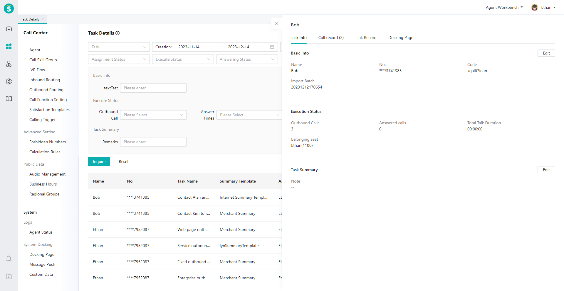Click the creation end date 2023-12-14
The height and width of the screenshot is (291, 564).
point(239,47)
